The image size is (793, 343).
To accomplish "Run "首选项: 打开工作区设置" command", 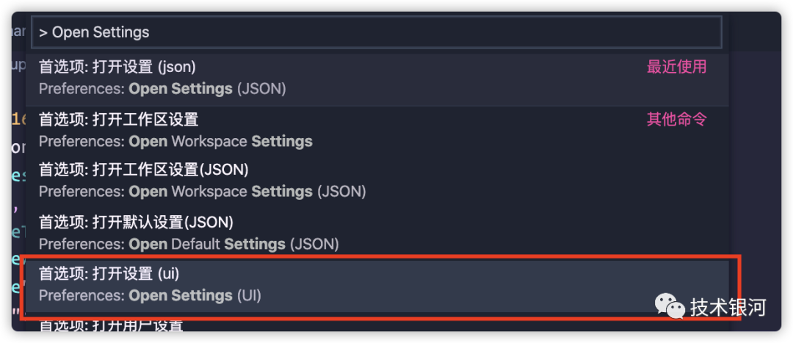I will (x=119, y=120).
